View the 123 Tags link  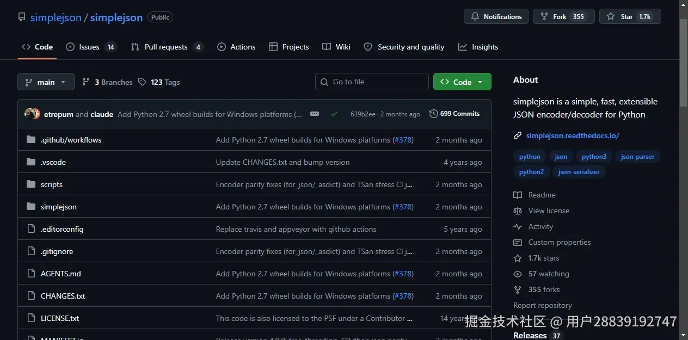click(x=159, y=82)
